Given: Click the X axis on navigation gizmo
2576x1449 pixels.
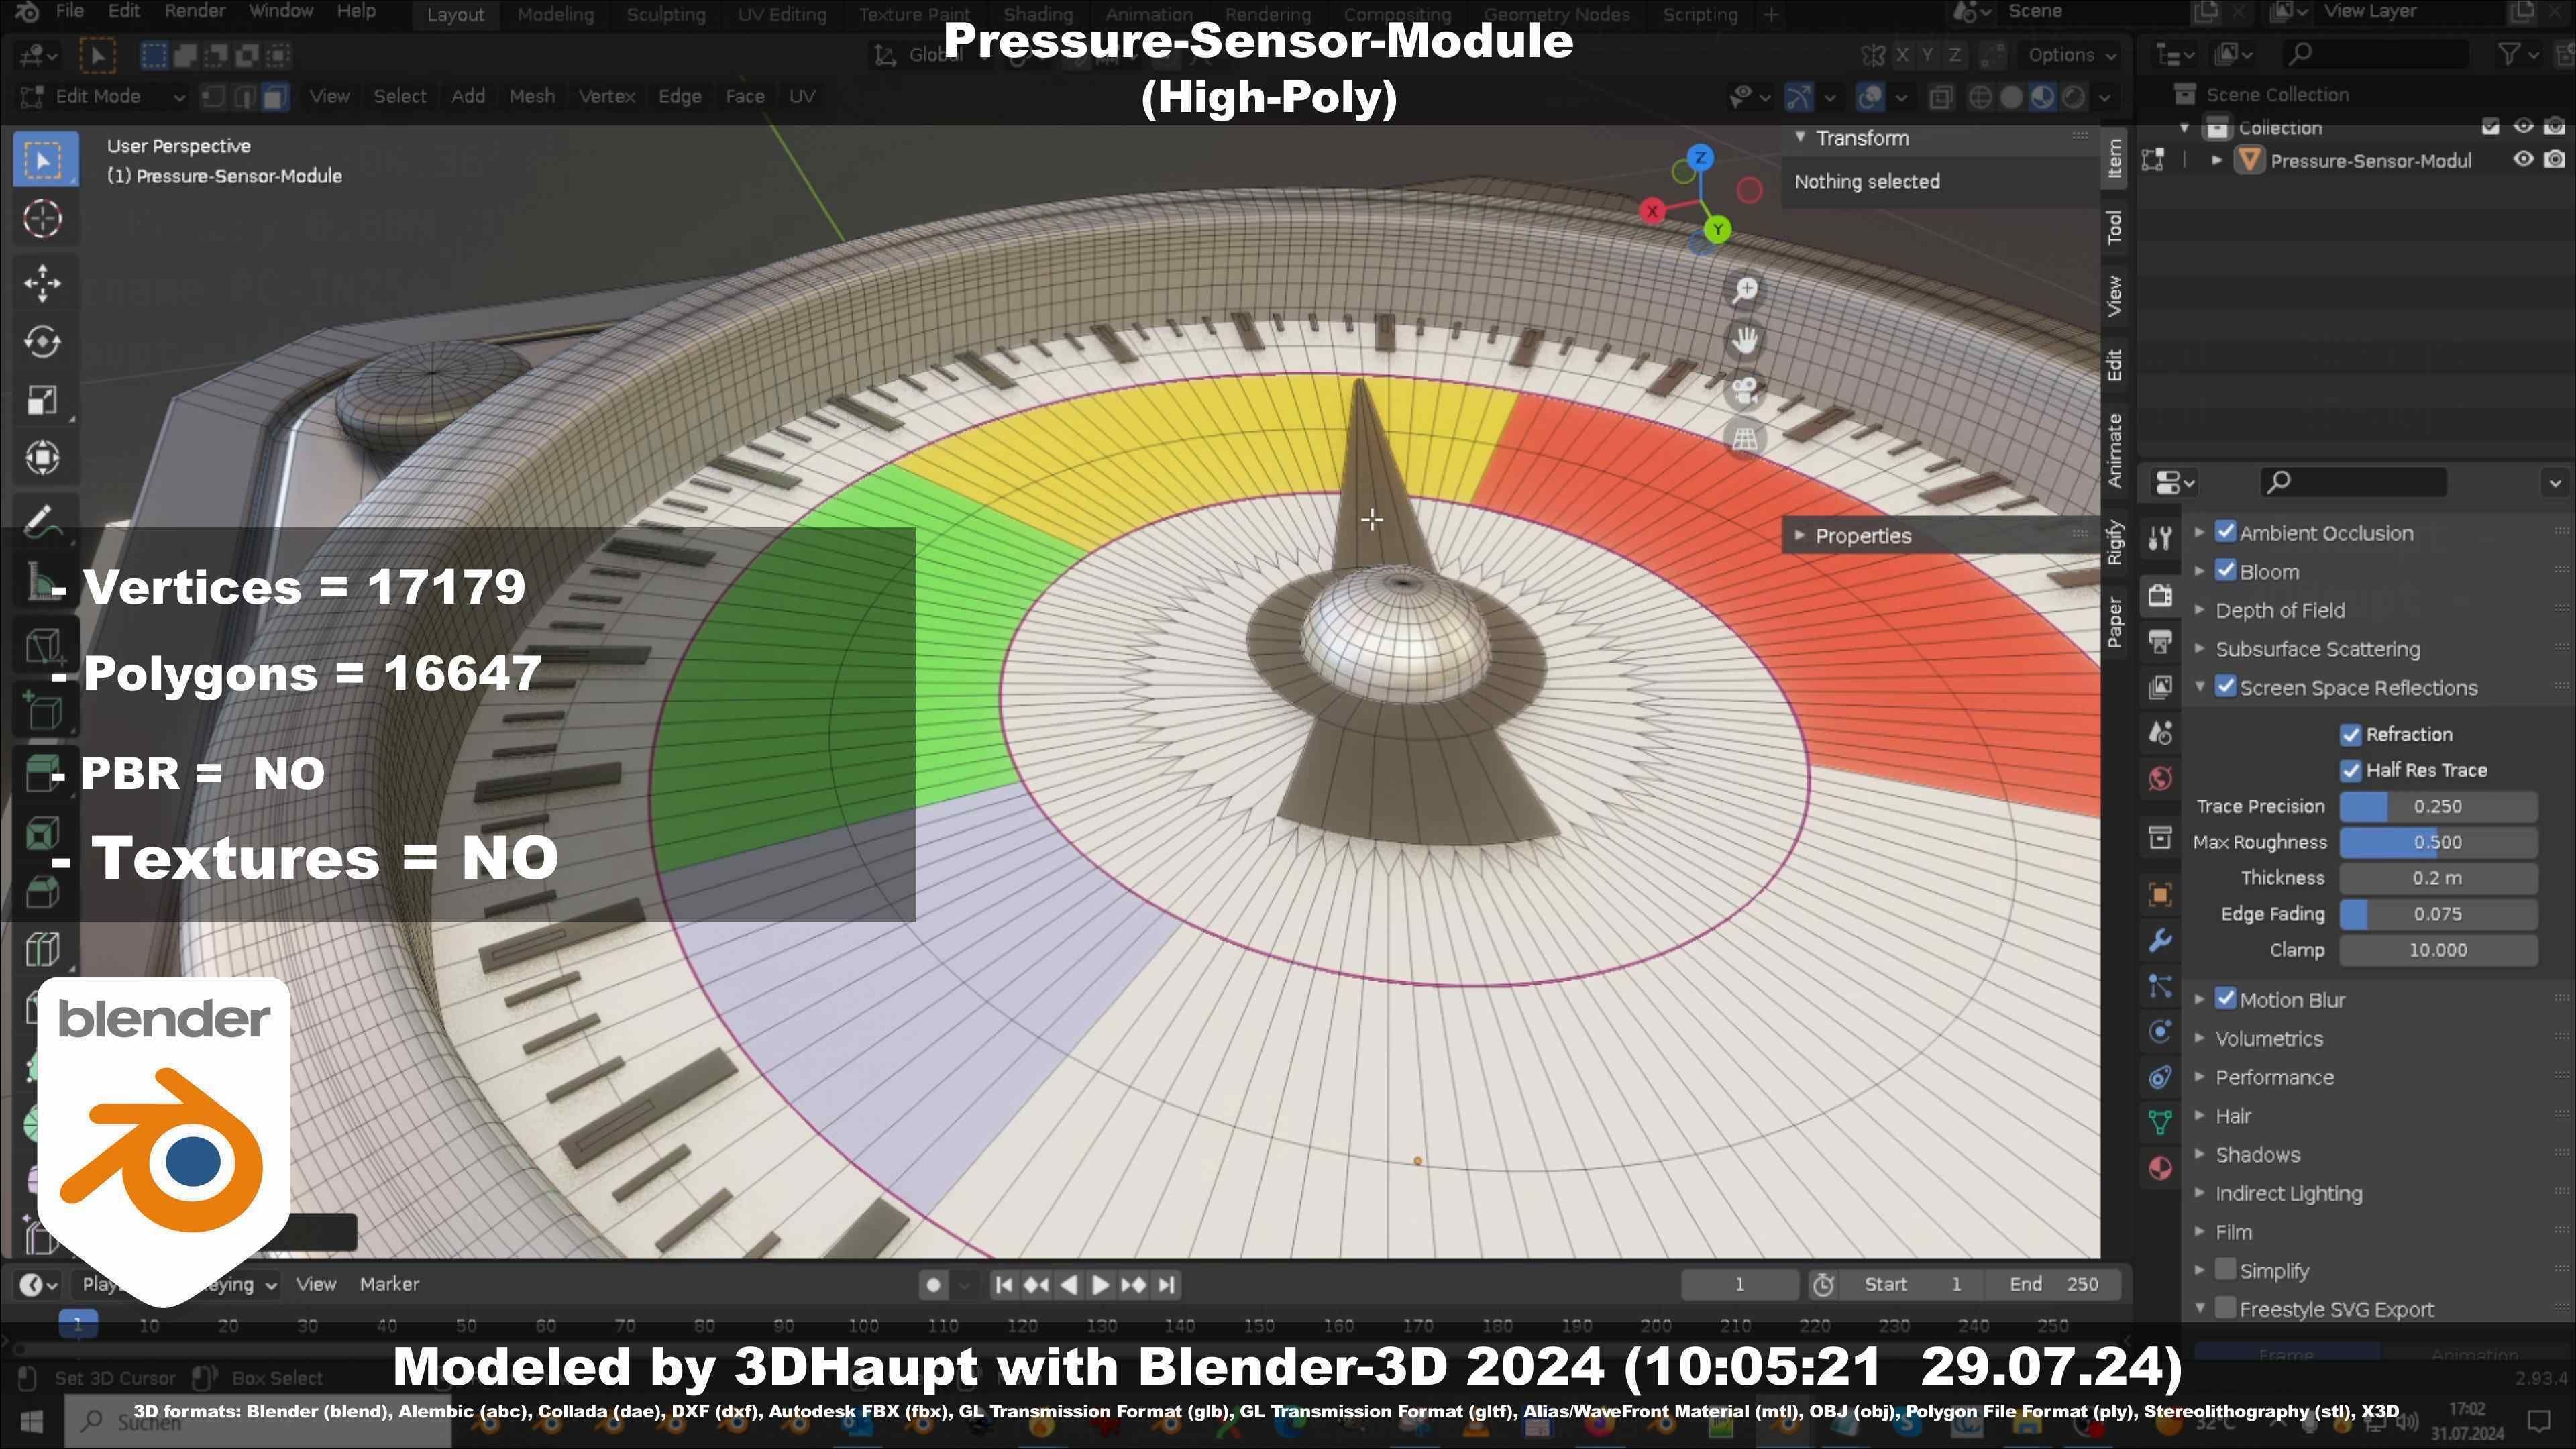Looking at the screenshot, I should [x=1653, y=211].
